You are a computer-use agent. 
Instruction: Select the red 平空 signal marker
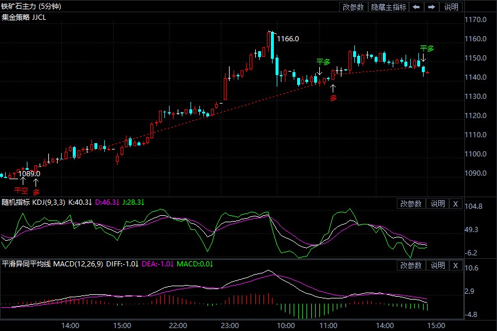click(21, 190)
